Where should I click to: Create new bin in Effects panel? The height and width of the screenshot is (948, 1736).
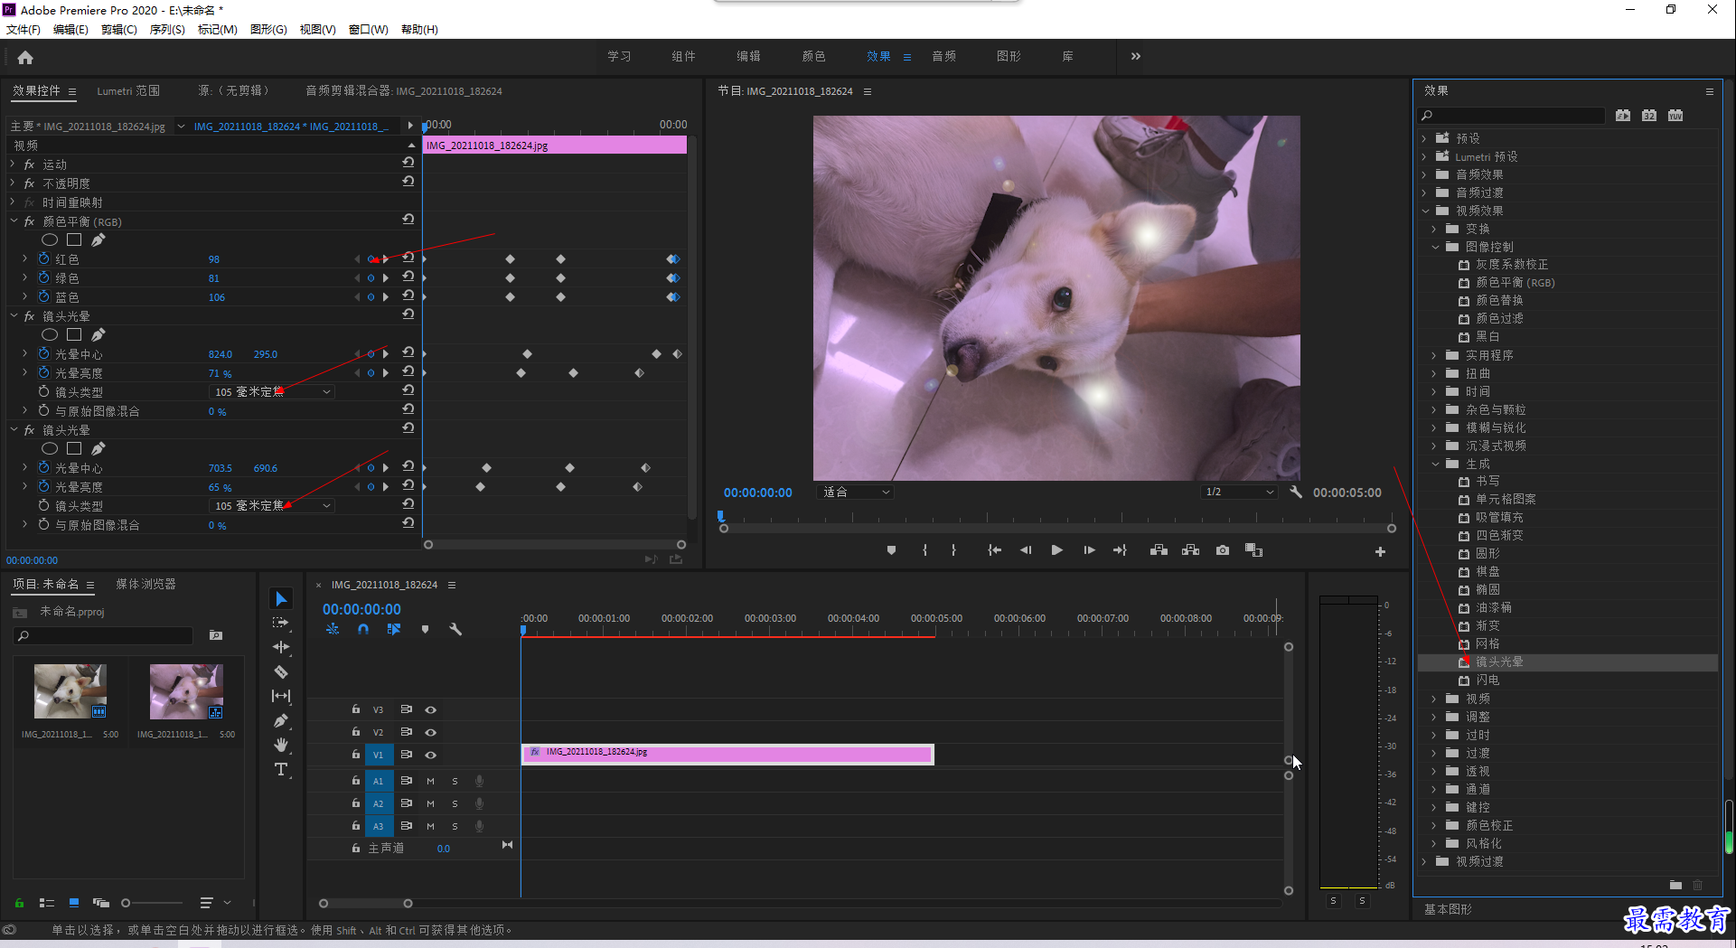(x=1675, y=885)
